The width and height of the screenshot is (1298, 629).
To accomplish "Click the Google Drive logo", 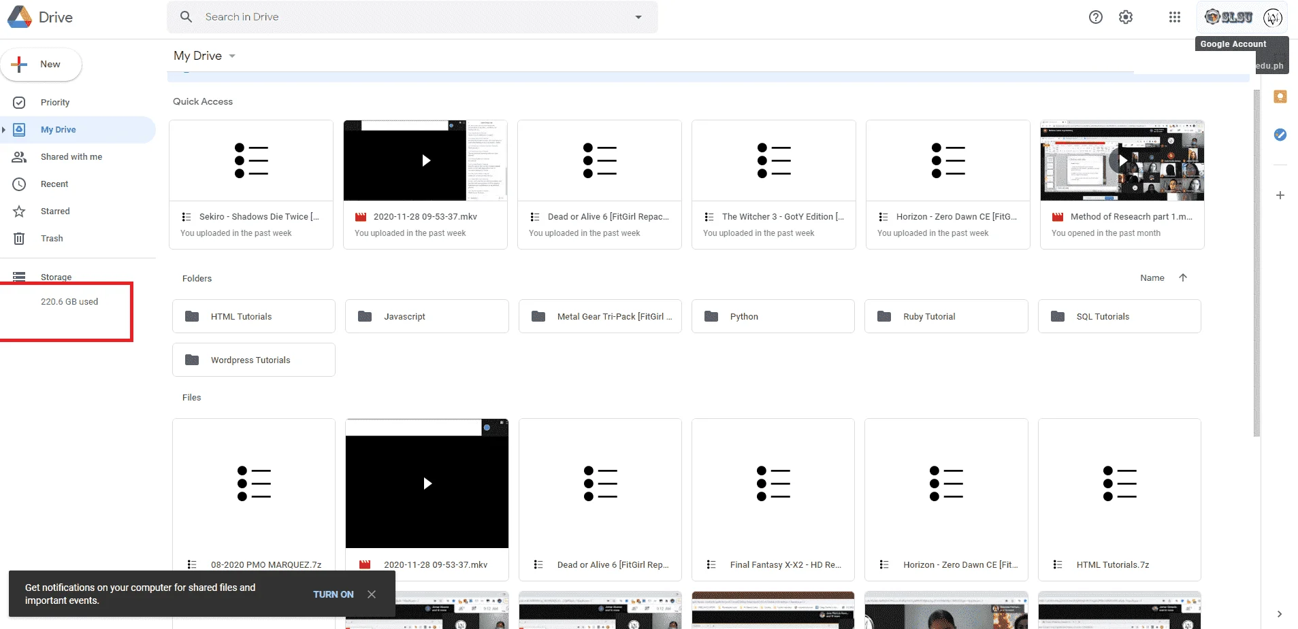I will pos(20,17).
